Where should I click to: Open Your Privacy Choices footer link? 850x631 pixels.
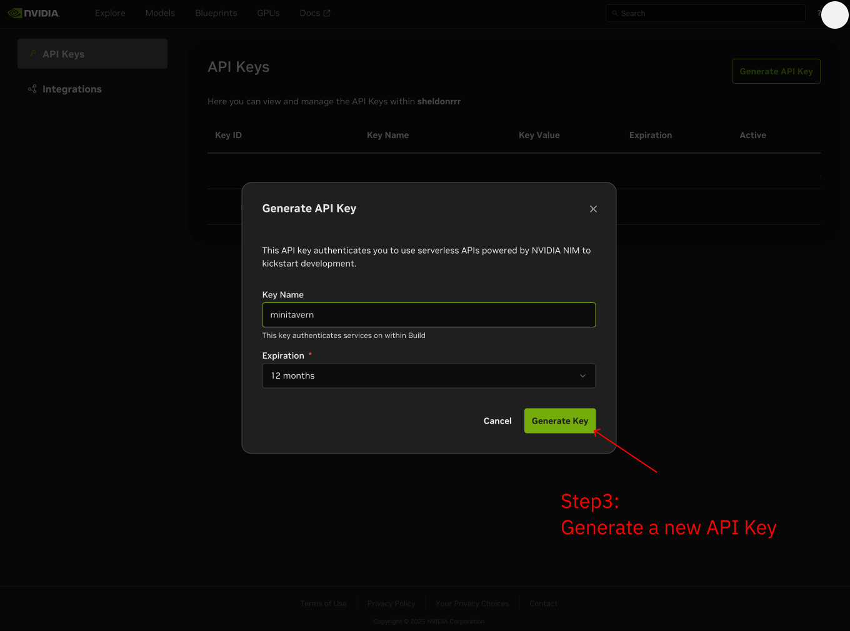tap(472, 604)
